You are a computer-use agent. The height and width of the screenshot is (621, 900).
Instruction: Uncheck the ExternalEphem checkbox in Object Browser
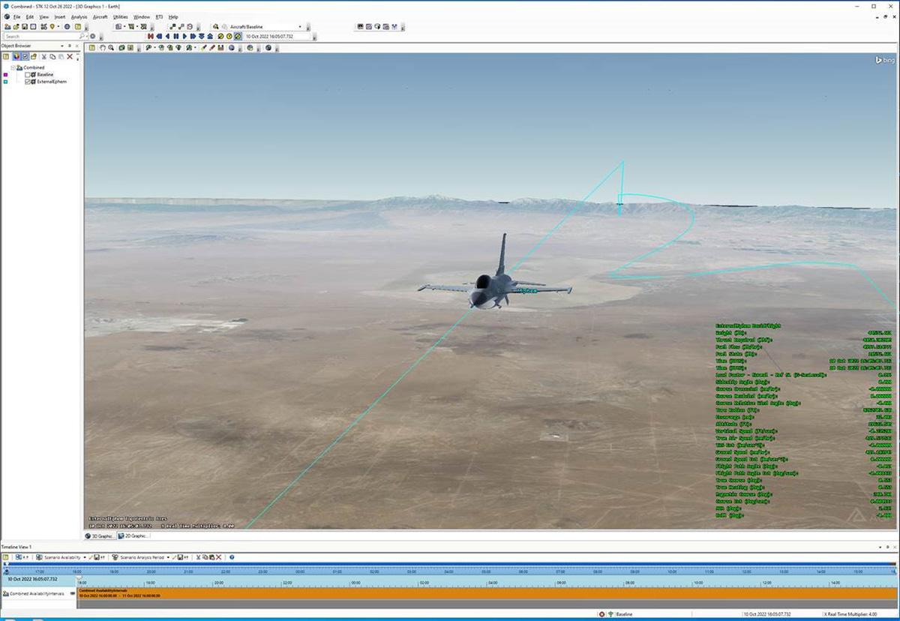[x=28, y=81]
